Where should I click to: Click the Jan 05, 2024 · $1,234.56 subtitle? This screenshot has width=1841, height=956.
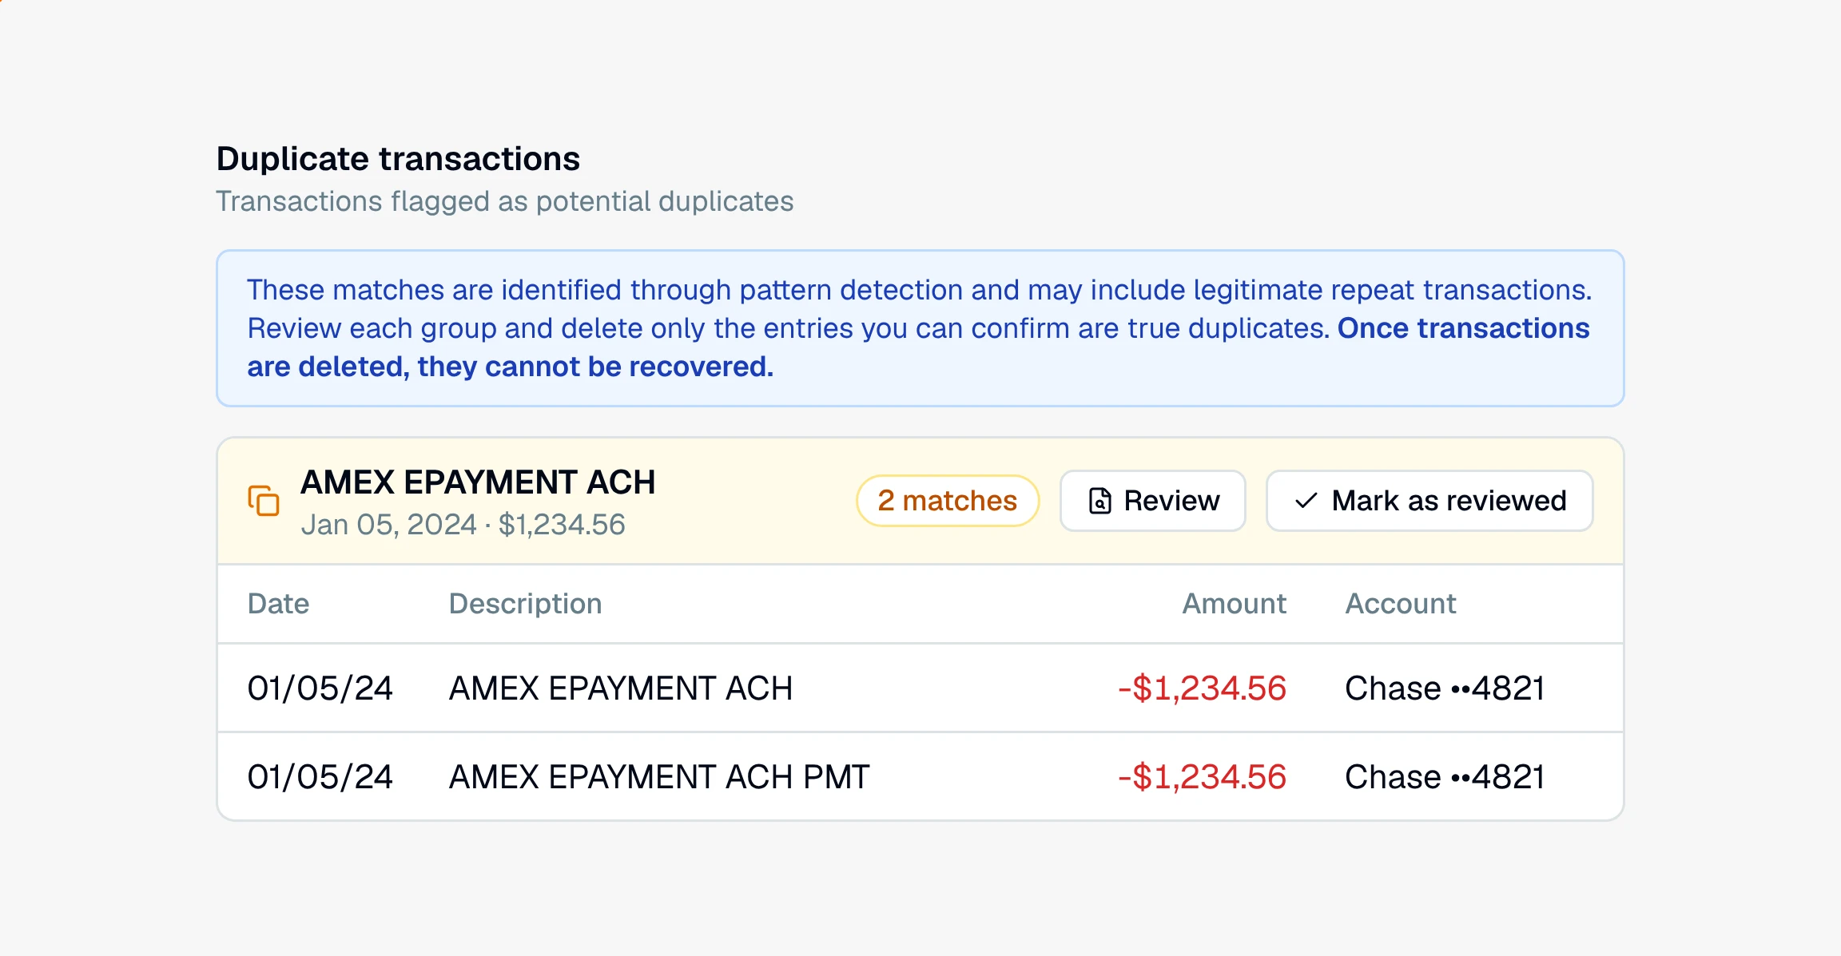tap(463, 525)
